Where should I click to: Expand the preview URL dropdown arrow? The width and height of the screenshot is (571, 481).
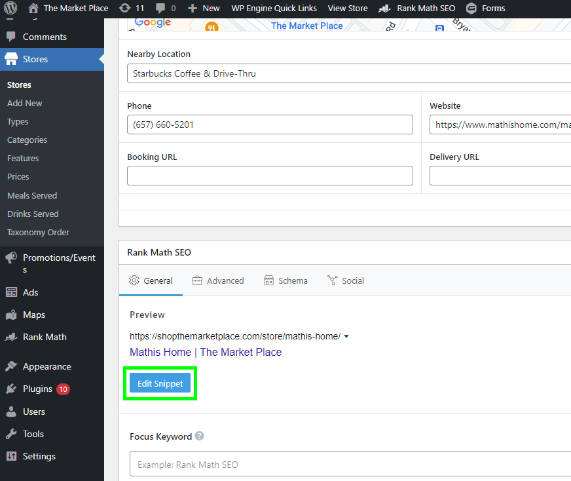point(346,336)
